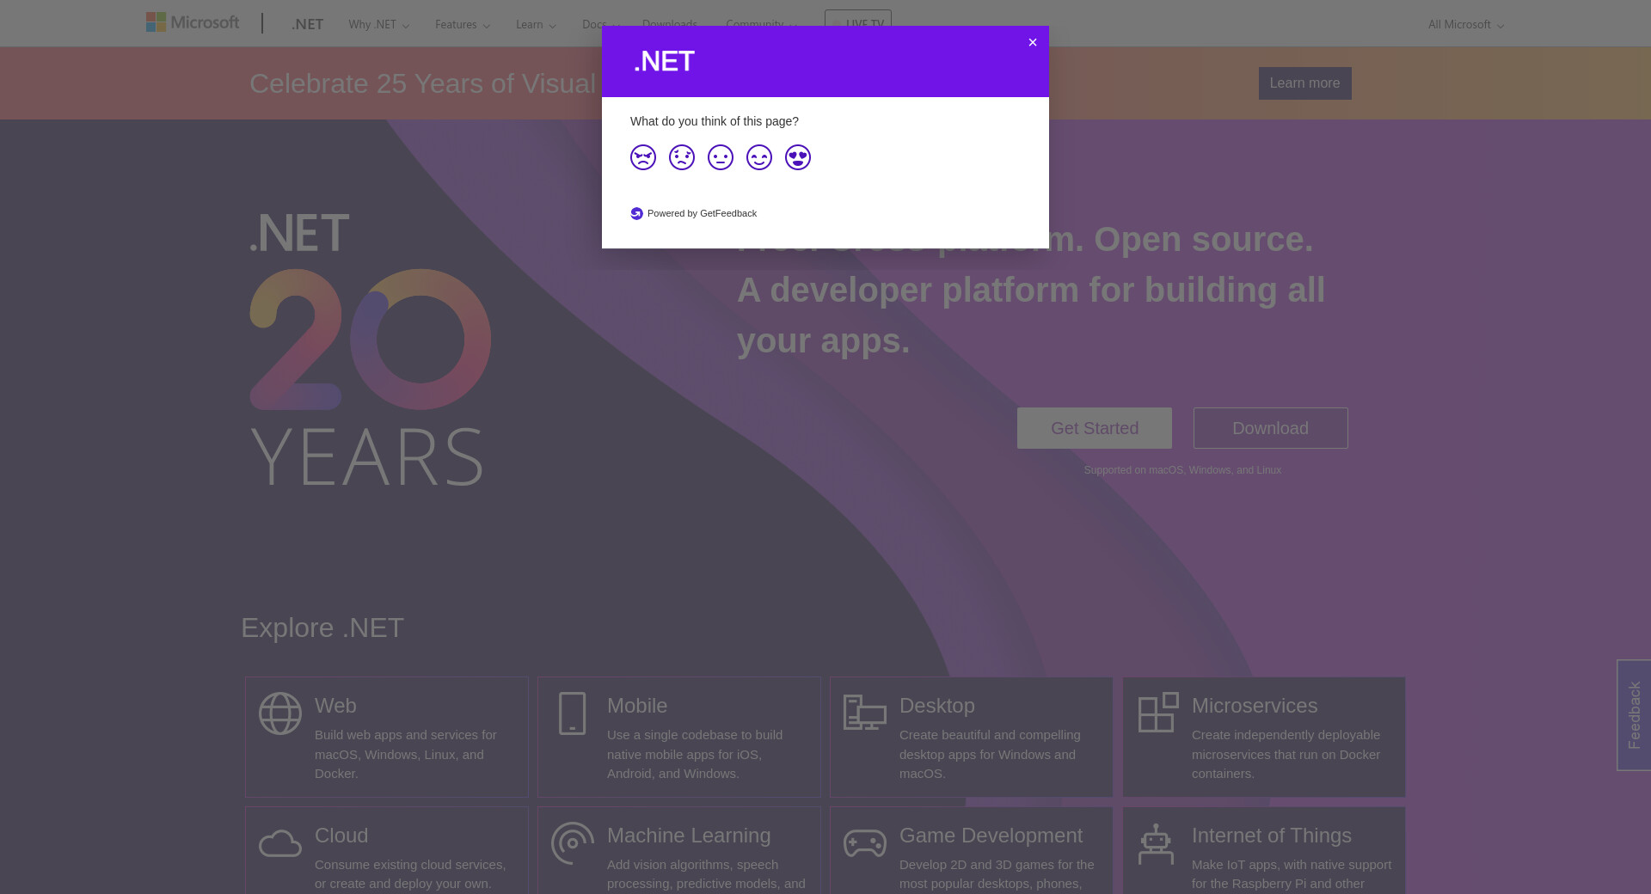Click the .NET title in the popup header
Image resolution: width=1651 pixels, height=894 pixels.
click(664, 61)
